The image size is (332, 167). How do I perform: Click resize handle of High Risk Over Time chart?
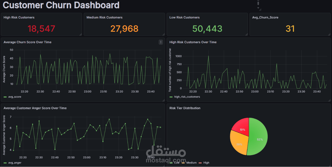pyautogui.click(x=329, y=100)
